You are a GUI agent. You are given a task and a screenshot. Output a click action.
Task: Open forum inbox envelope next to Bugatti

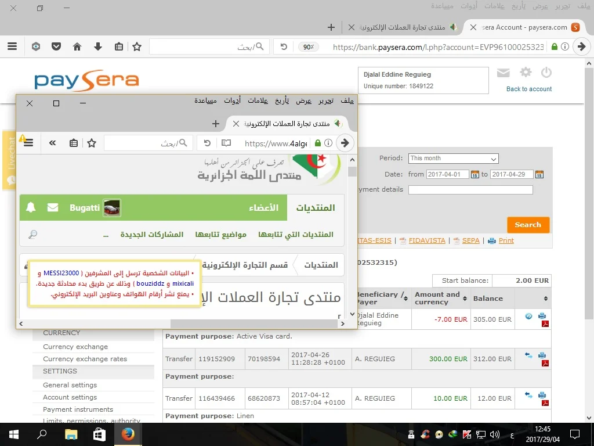53,207
